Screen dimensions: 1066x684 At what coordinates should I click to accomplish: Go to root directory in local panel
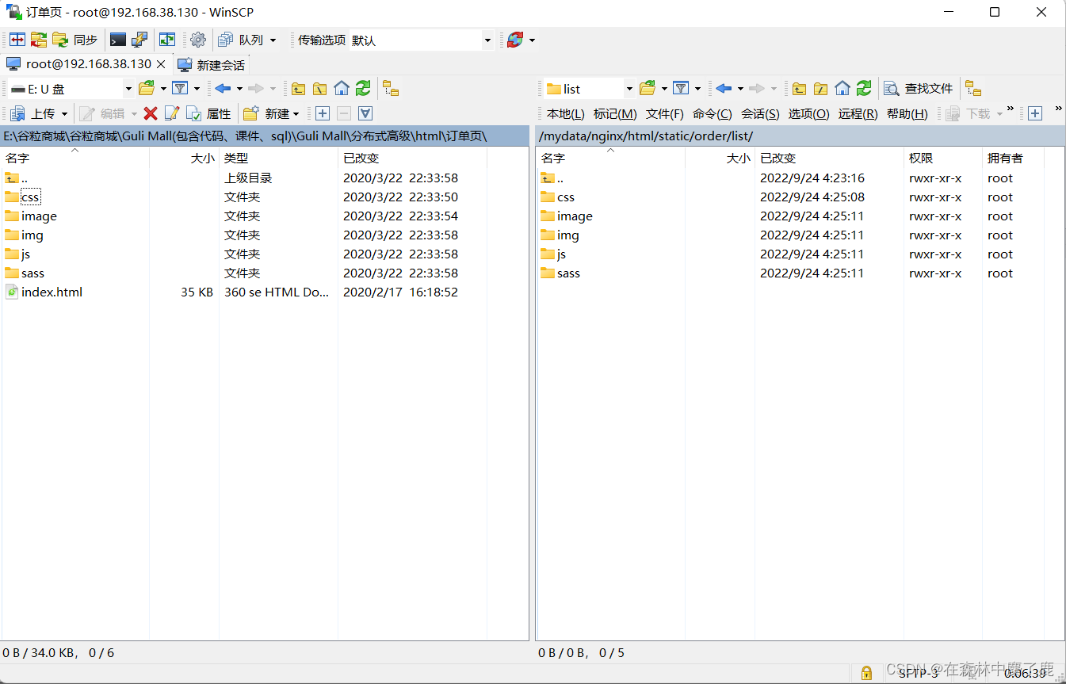coord(319,89)
